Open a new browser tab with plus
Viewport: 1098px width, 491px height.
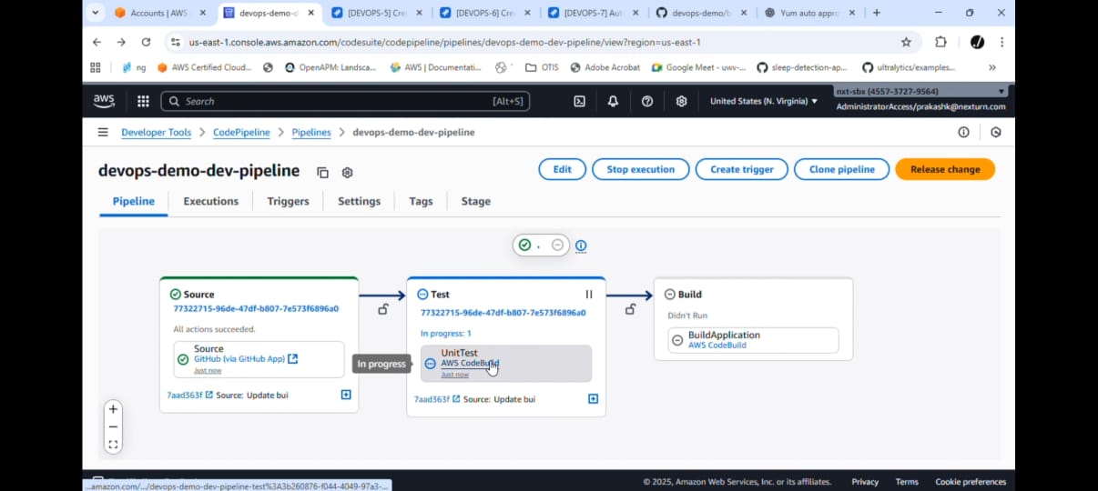click(x=876, y=13)
